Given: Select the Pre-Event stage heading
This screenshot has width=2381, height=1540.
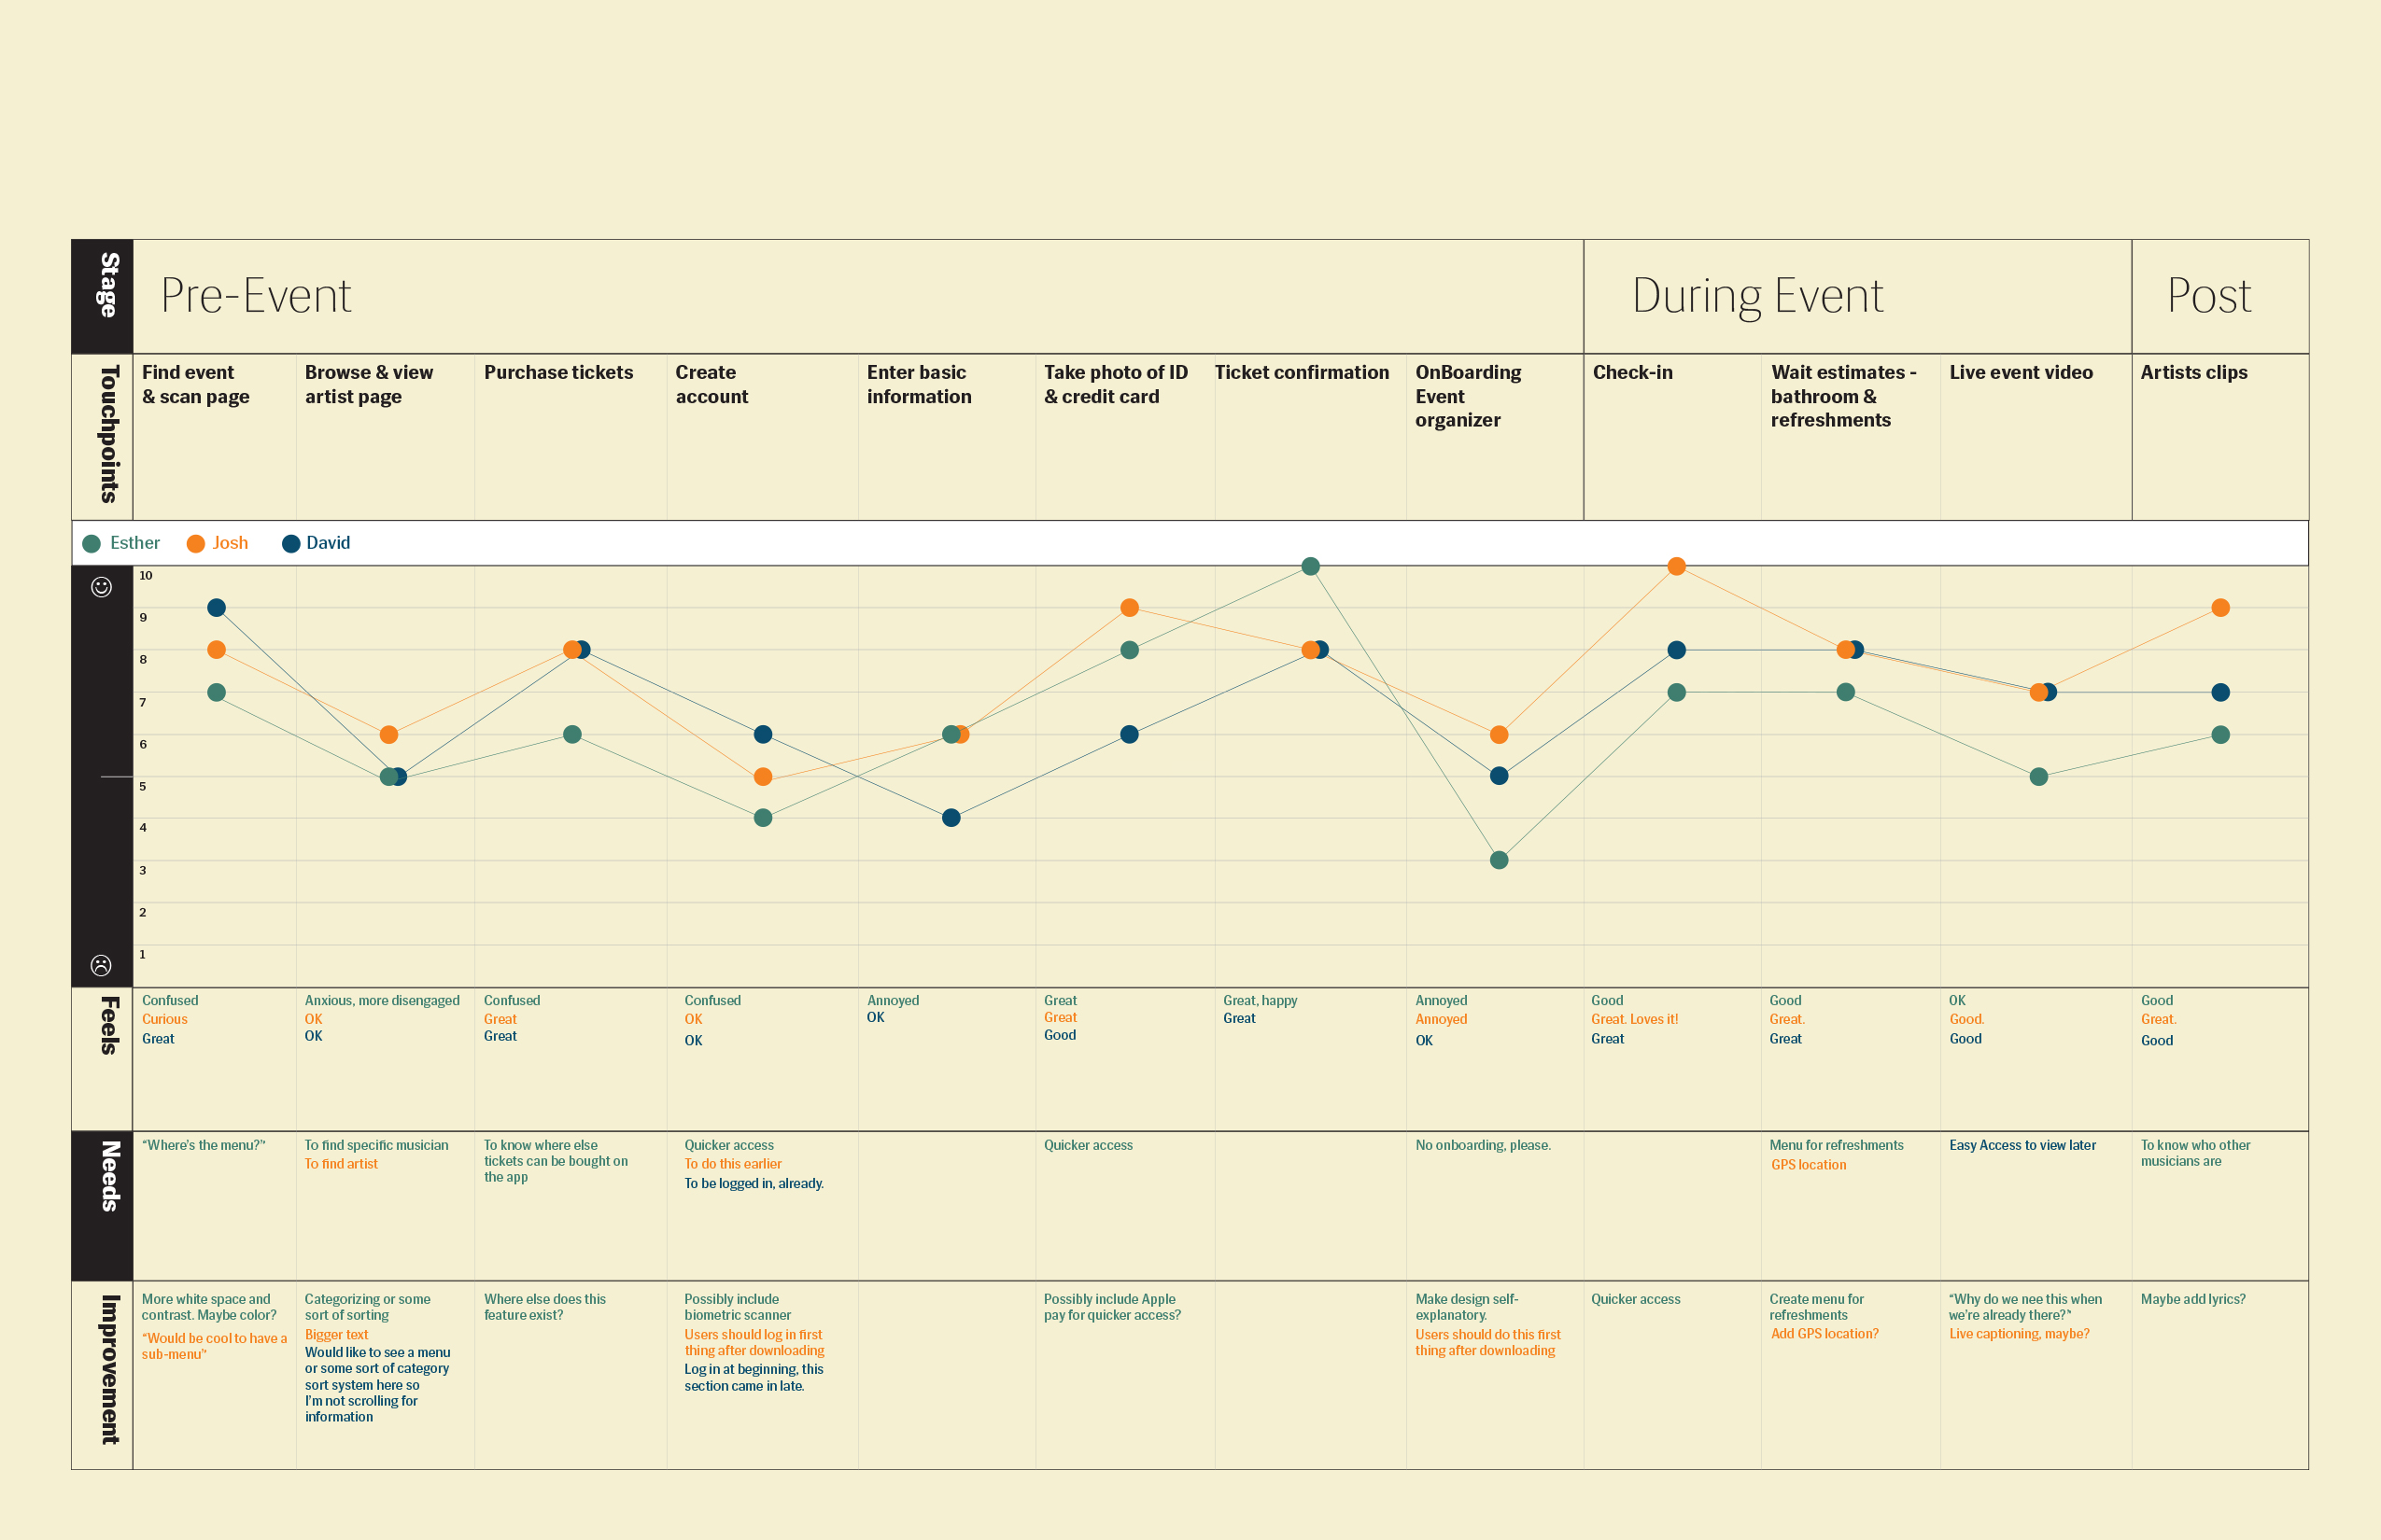Looking at the screenshot, I should coord(256,296).
